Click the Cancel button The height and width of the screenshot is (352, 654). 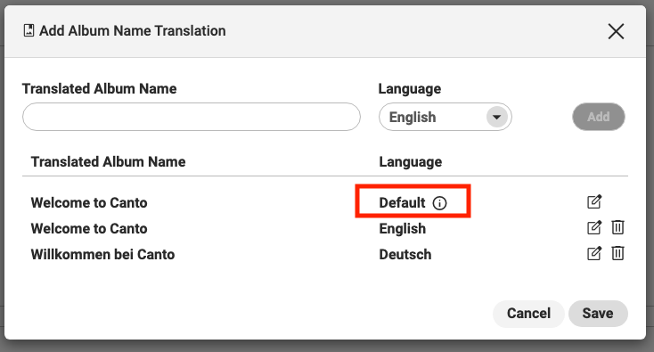528,313
